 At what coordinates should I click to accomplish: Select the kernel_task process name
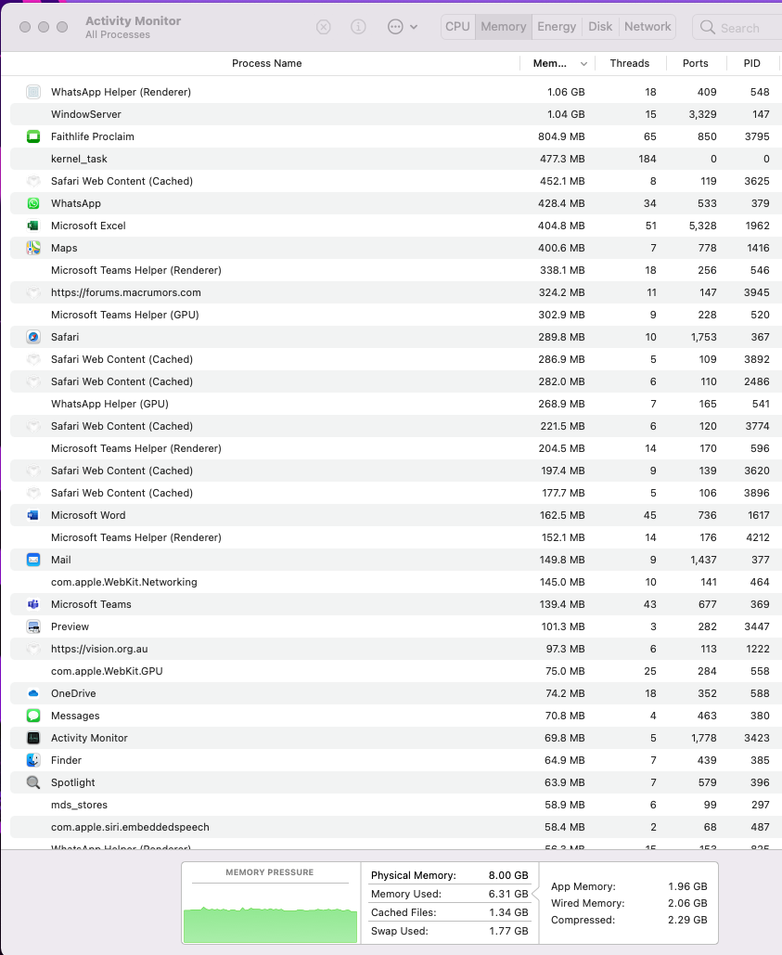(x=79, y=159)
